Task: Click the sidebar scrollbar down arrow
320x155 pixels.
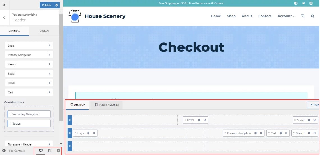Action: 61,144
